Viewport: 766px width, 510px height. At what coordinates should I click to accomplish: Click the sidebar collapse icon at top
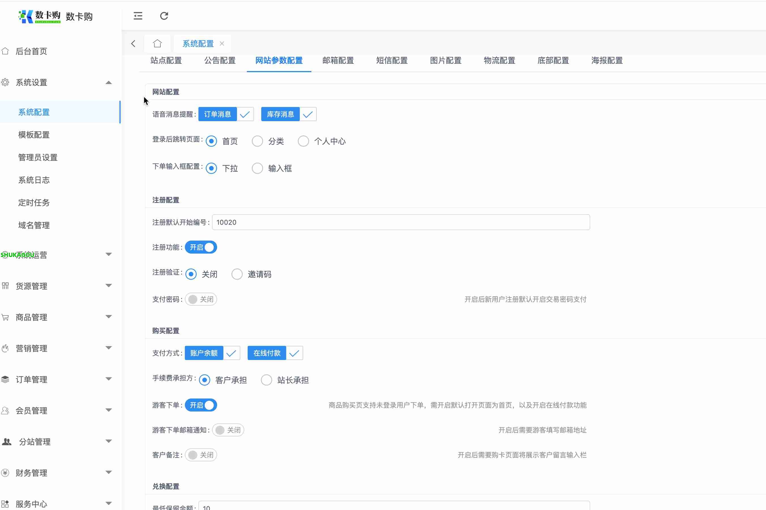tap(138, 16)
